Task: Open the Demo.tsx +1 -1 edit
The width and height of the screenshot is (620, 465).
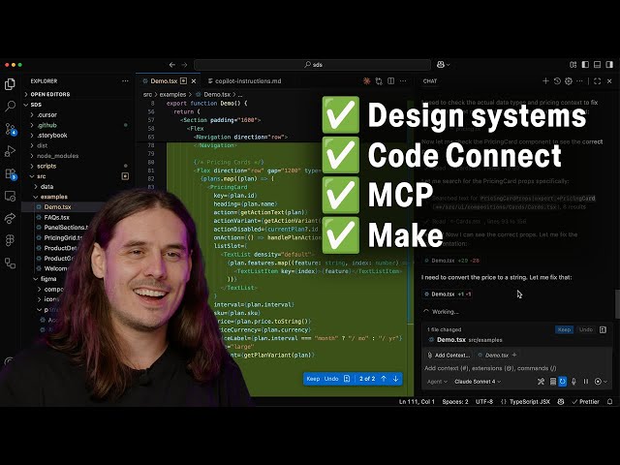Action: point(448,294)
